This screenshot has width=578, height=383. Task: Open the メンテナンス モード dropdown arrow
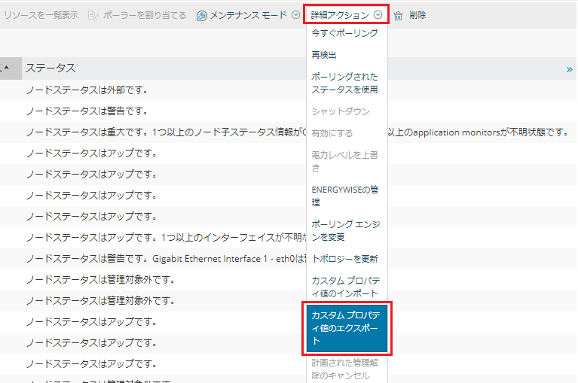(295, 15)
